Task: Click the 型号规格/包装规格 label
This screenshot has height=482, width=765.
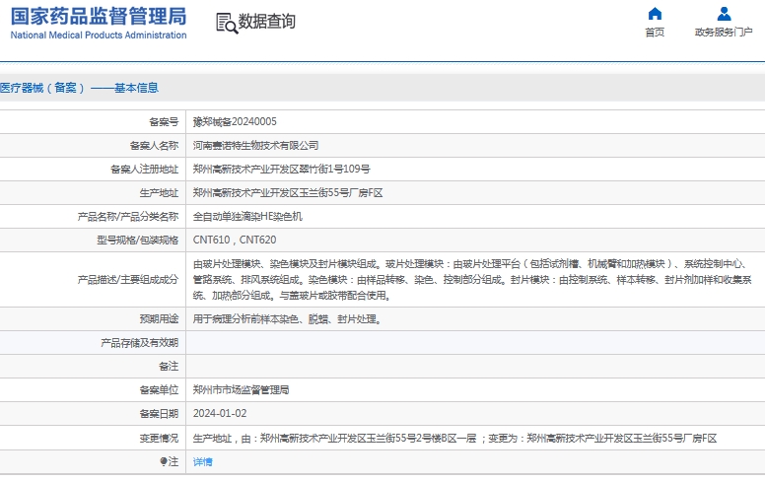Action: [x=138, y=241]
